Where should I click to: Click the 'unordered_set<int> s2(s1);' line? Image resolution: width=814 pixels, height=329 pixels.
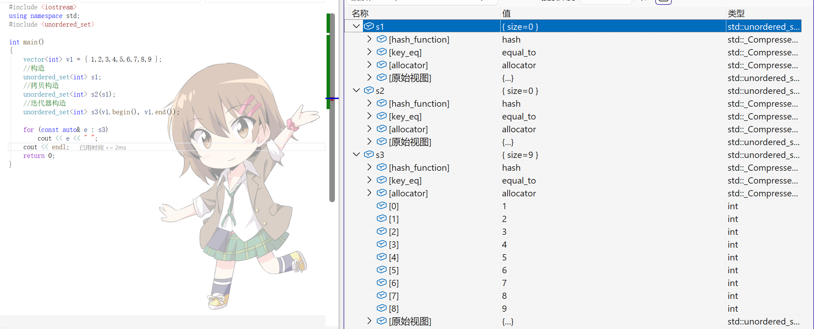69,94
